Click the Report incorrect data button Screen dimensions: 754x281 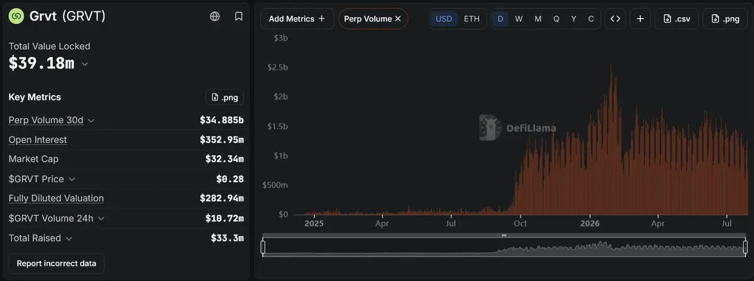click(x=56, y=263)
